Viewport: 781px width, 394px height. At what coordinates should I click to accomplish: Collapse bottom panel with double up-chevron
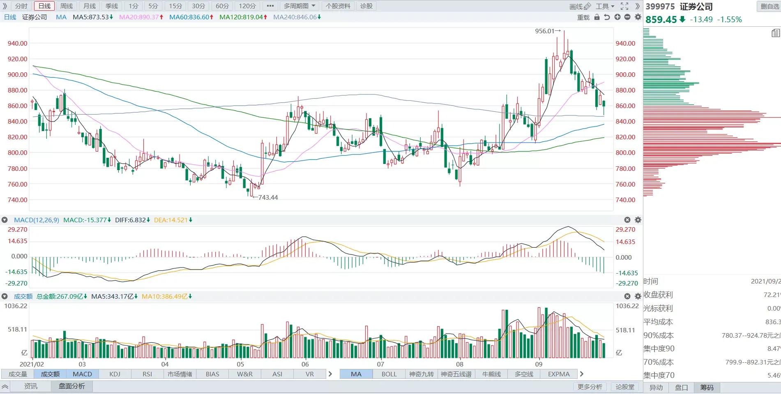pos(5,387)
